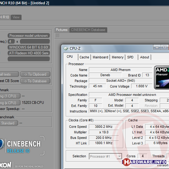Click the ATI Radeon HD 4800 field
Viewport: 169px width, 169px height.
click(x=29, y=53)
